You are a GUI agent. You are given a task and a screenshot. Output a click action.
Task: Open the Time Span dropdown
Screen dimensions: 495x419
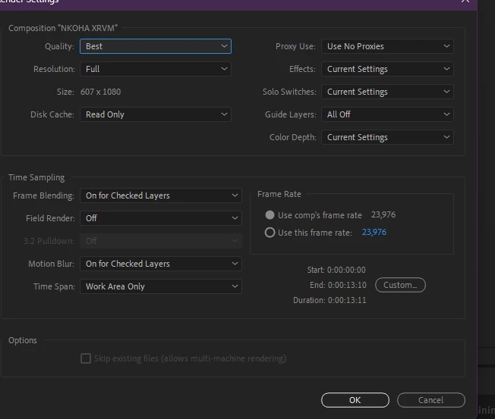pyautogui.click(x=161, y=286)
